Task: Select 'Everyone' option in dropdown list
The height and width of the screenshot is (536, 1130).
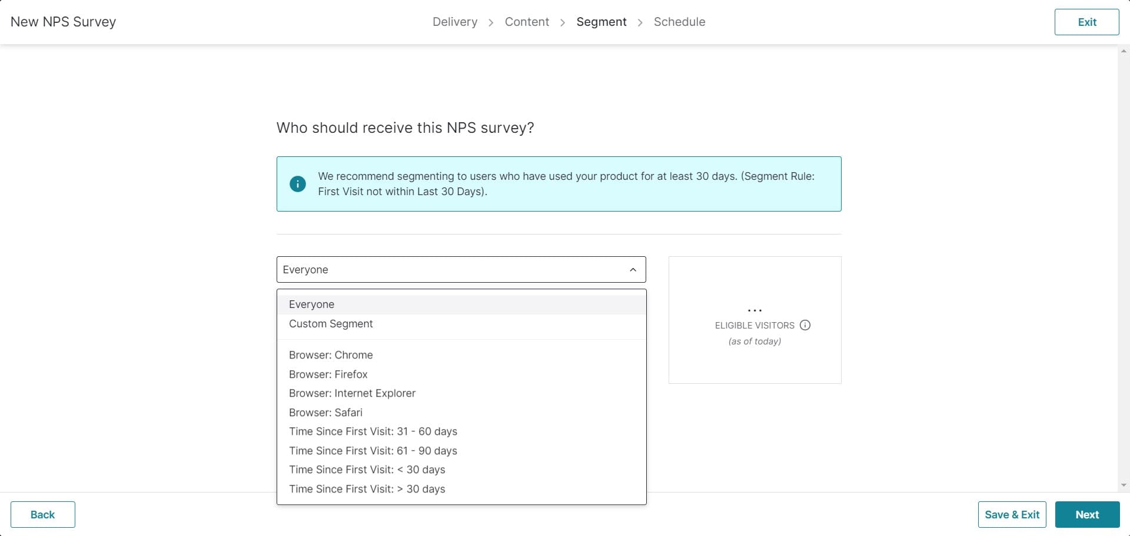Action: (311, 304)
